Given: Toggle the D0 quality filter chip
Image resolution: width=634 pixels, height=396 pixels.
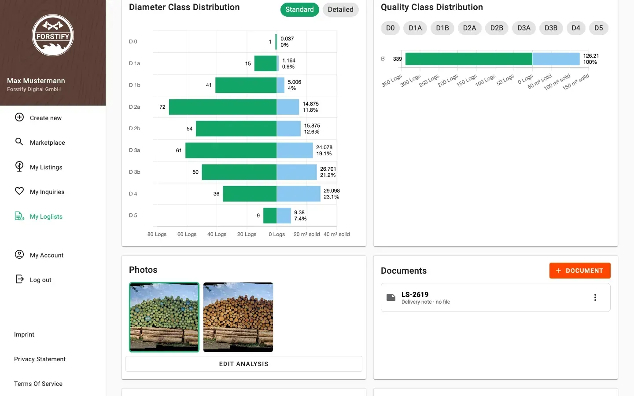Looking at the screenshot, I should [x=390, y=28].
